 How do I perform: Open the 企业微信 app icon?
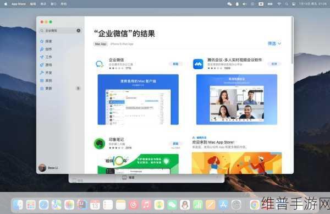(100, 64)
